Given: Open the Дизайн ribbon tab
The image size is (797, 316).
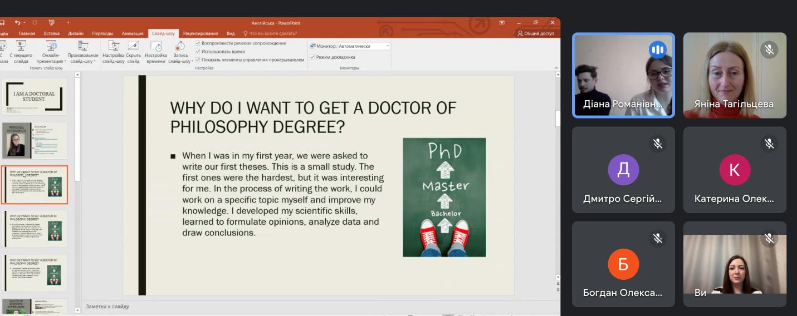Looking at the screenshot, I should point(76,33).
